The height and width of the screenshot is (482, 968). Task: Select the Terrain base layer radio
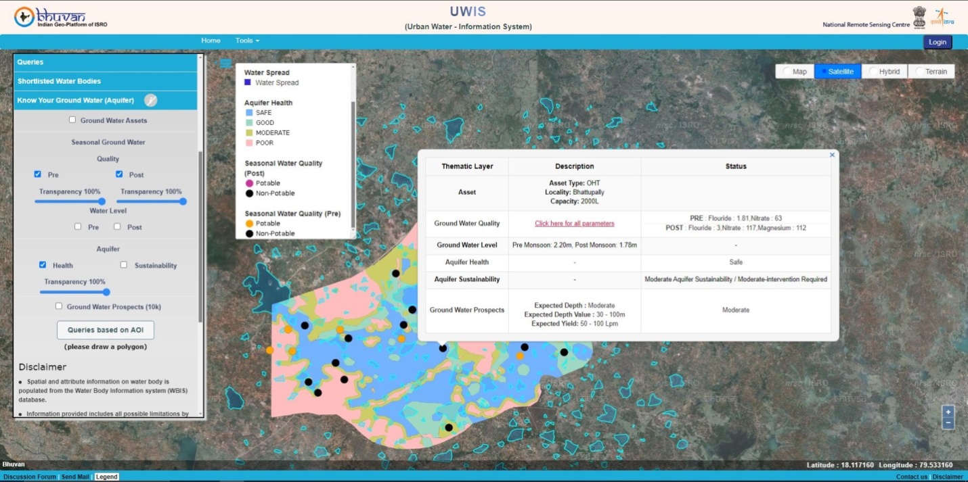click(919, 72)
